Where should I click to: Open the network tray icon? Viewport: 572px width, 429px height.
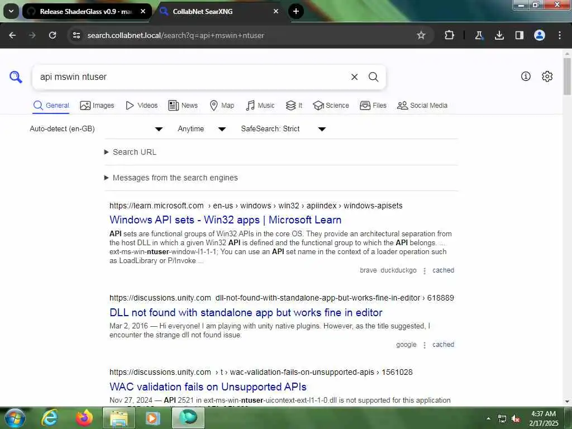[502, 419]
